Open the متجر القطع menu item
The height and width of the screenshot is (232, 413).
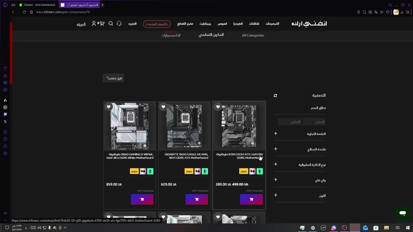point(185,24)
